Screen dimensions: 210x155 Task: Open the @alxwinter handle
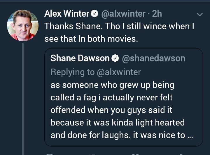(123, 13)
